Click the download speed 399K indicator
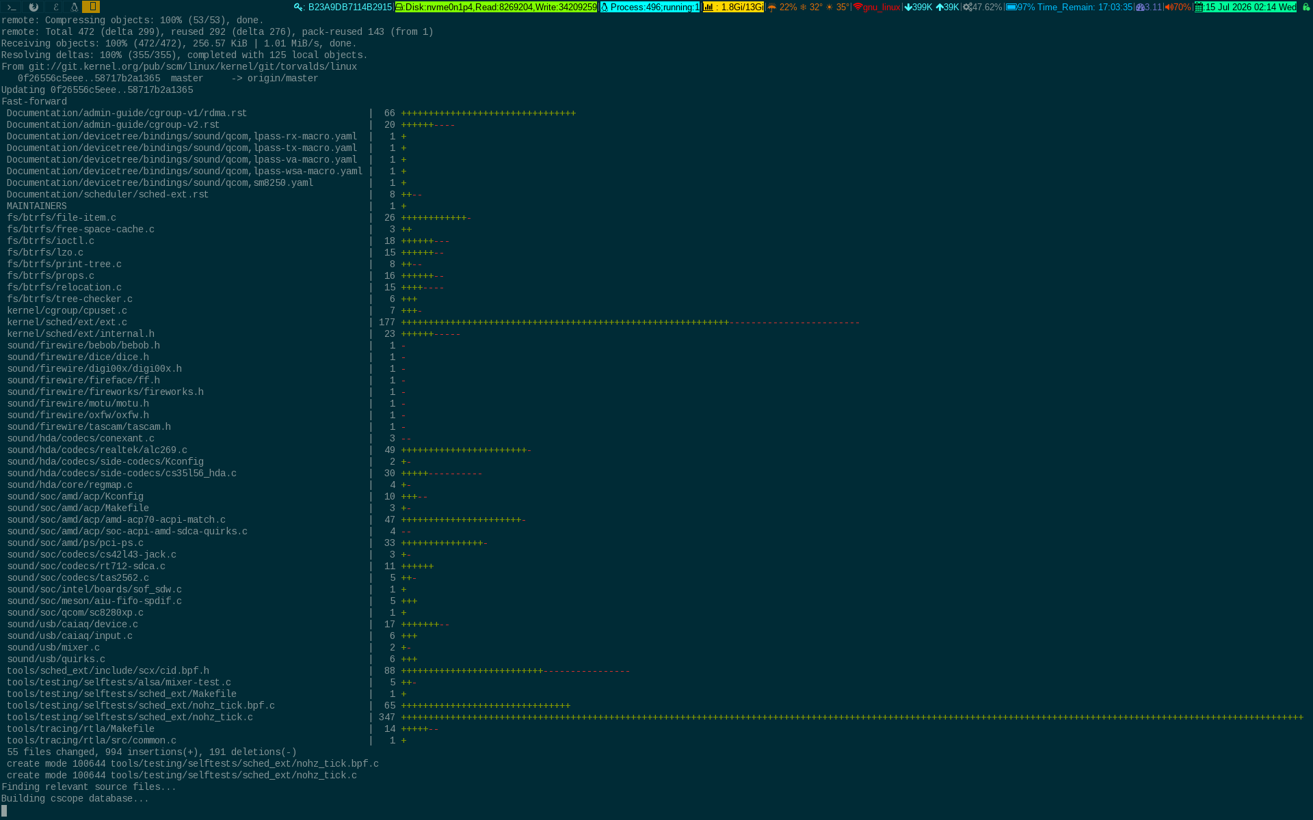 (x=918, y=8)
